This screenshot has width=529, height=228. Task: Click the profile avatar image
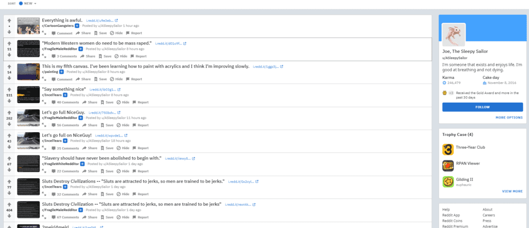point(454,35)
